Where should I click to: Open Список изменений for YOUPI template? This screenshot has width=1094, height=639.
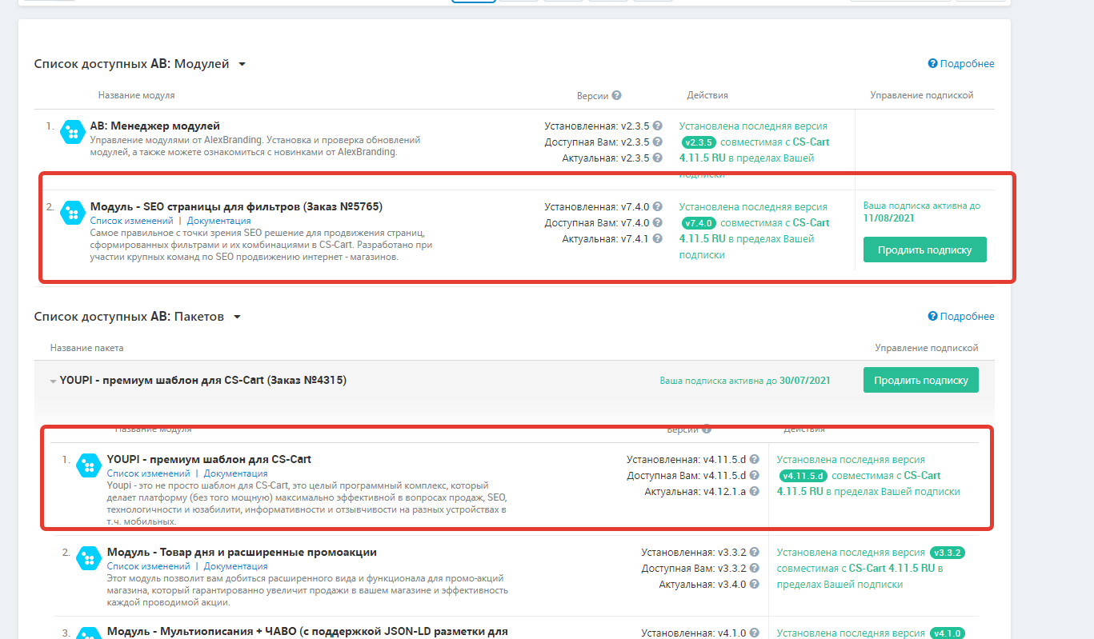pyautogui.click(x=148, y=473)
